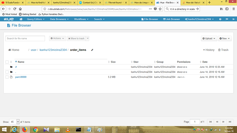This screenshot has width=237, height=133.
Task: Click the Trash link
Action: click(x=223, y=50)
